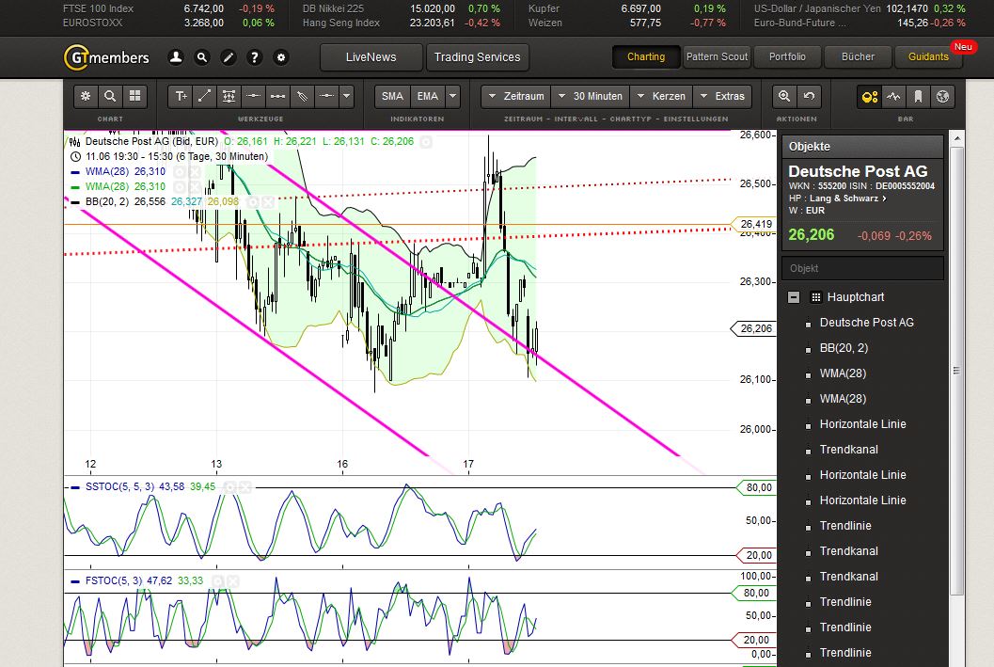The width and height of the screenshot is (994, 667).
Task: Click in the Objekt search field
Action: [x=862, y=268]
